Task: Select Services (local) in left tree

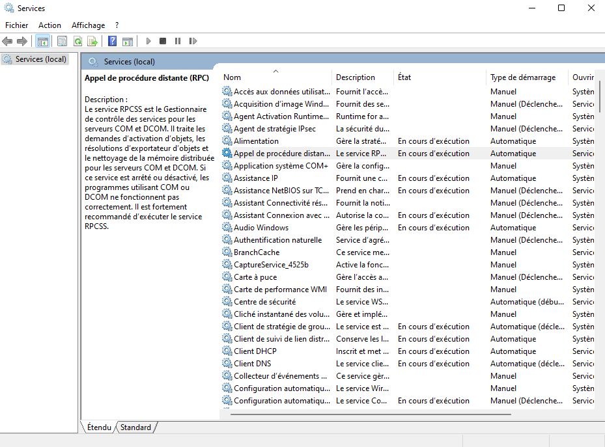Action: (35, 59)
